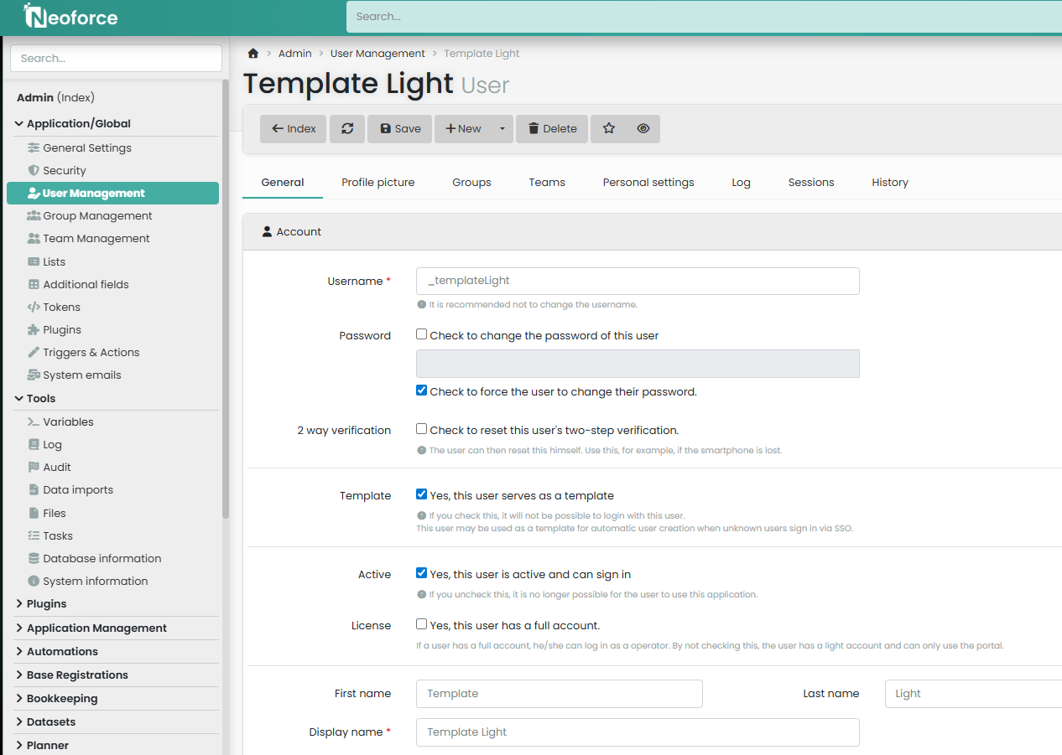Switch to the Groups tab
The height and width of the screenshot is (755, 1062).
(x=471, y=182)
